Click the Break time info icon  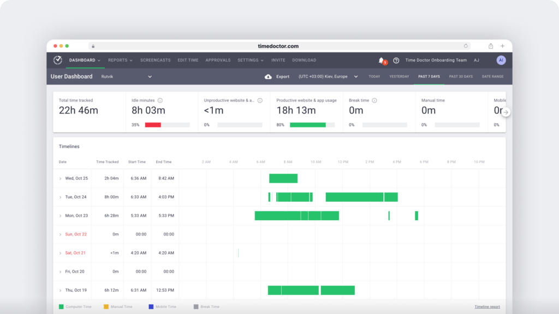375,100
